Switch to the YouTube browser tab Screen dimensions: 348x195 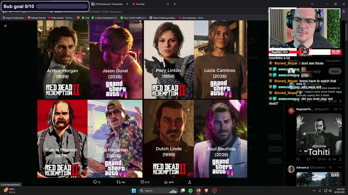point(150,4)
